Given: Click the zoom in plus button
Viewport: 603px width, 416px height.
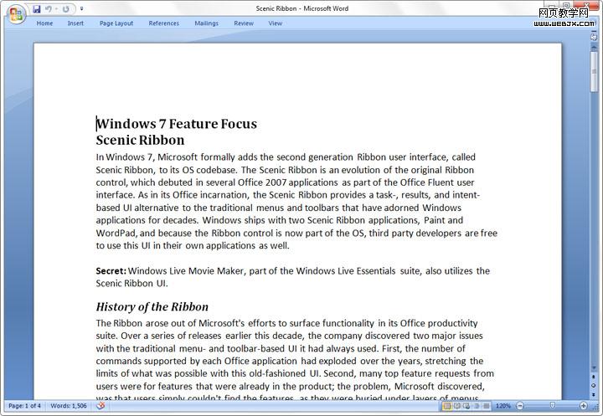Looking at the screenshot, I should (584, 406).
